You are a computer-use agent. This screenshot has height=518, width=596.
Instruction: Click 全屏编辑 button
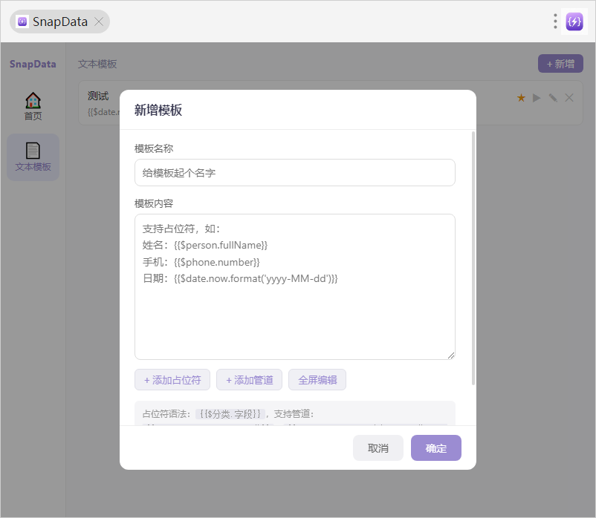click(x=317, y=379)
